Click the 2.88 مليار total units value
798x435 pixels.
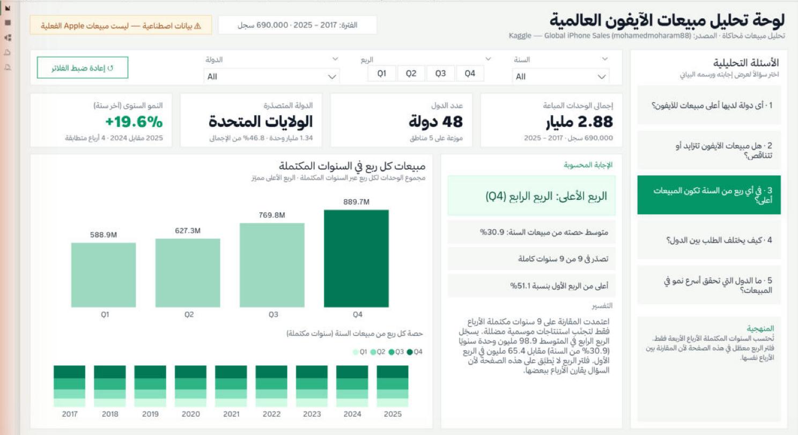pyautogui.click(x=580, y=122)
